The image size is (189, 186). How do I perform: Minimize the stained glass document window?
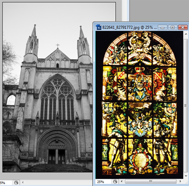[x=163, y=27]
